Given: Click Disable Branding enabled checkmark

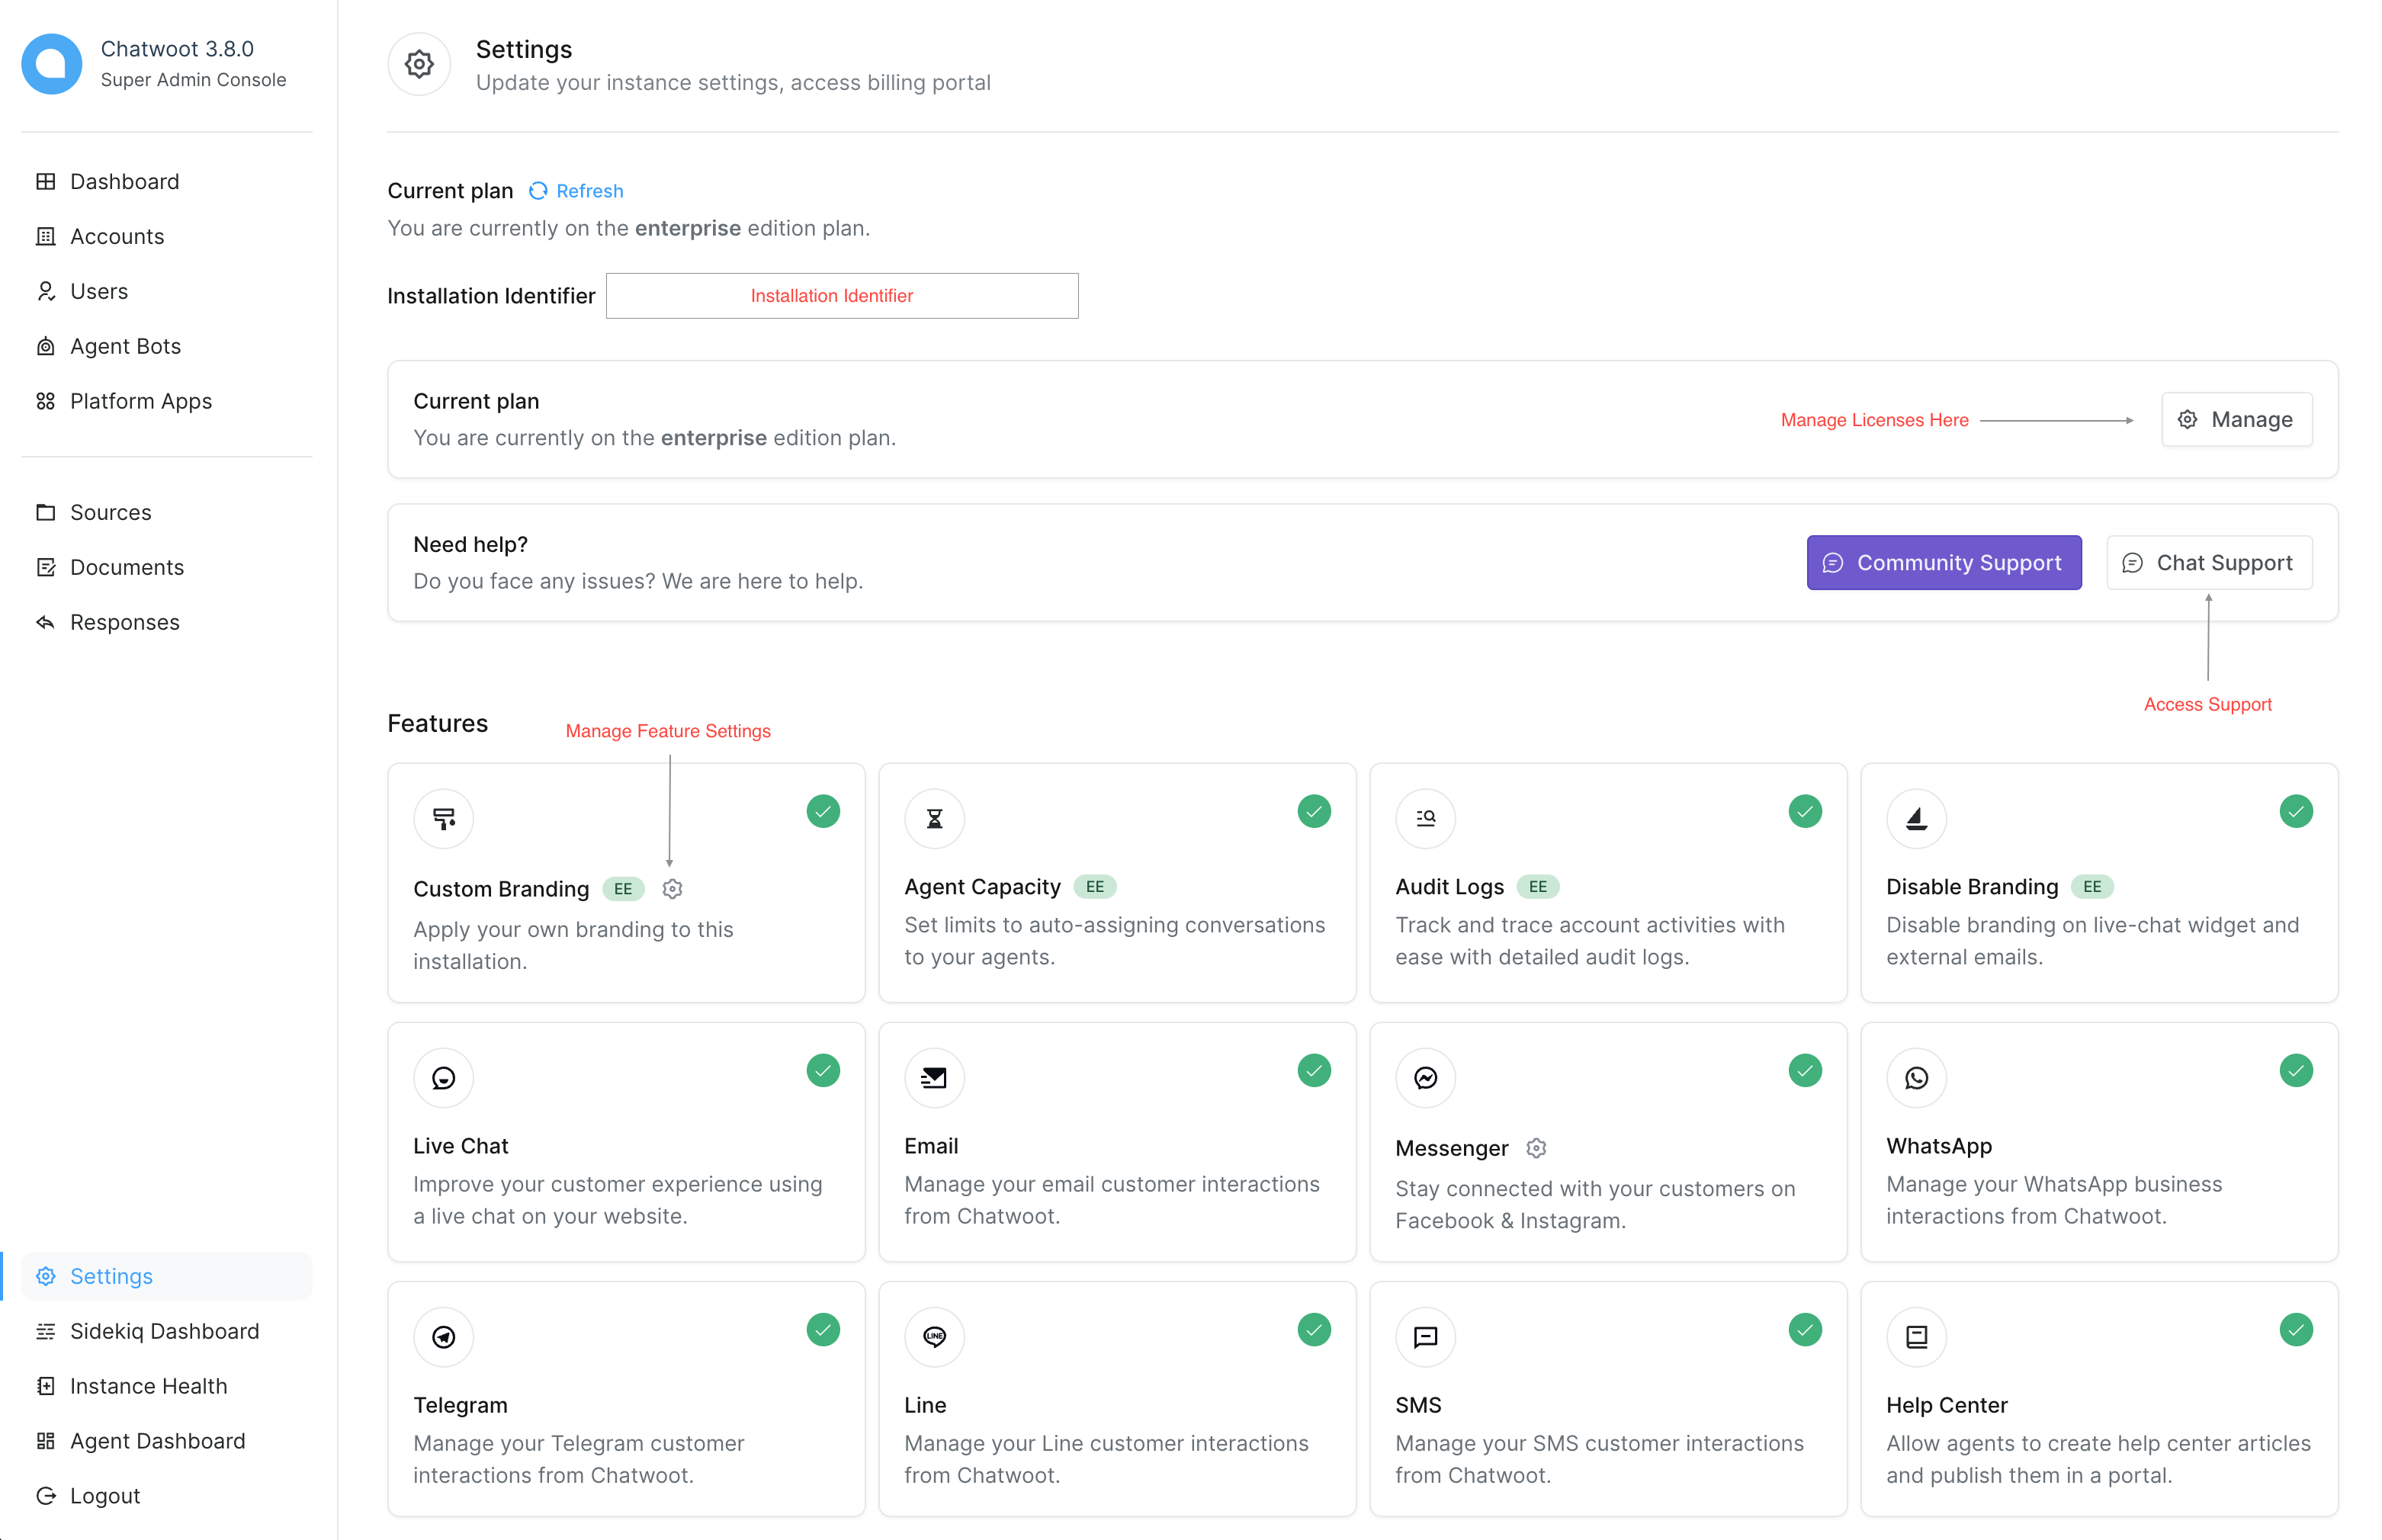Looking at the screenshot, I should 2296,811.
